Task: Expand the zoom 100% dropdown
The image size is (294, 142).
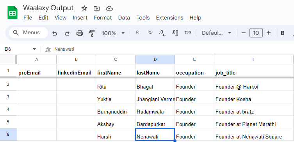Action: click(x=113, y=33)
